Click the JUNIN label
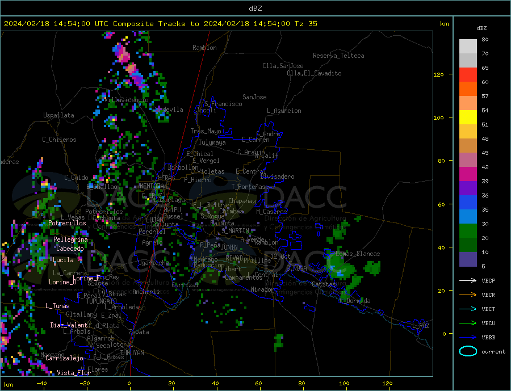 (229, 247)
